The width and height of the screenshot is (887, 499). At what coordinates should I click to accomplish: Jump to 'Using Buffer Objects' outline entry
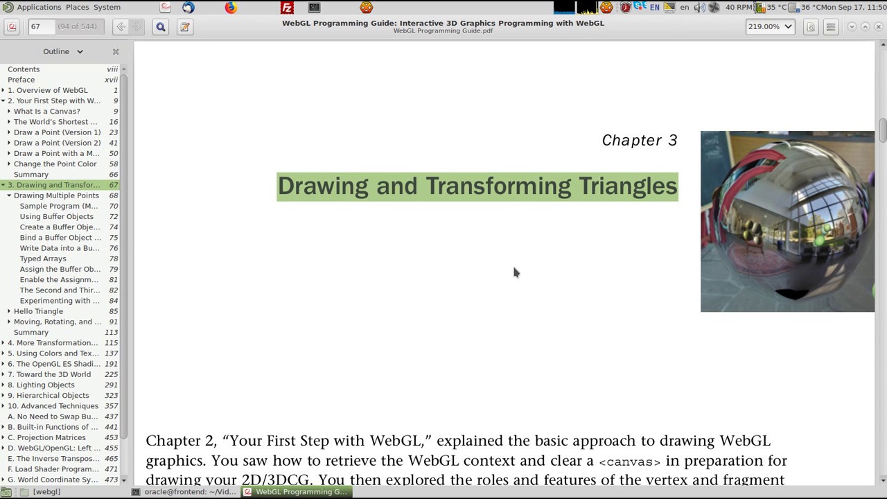56,216
